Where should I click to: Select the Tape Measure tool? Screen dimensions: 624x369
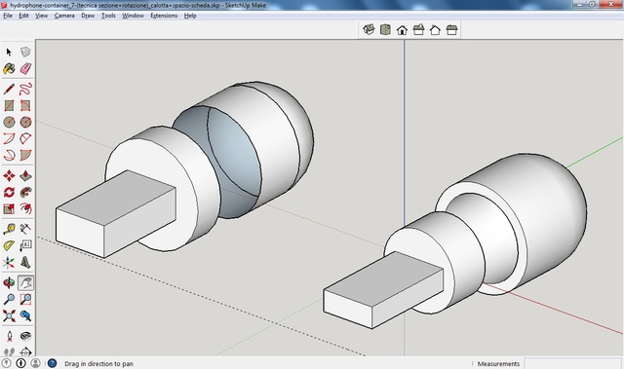coord(9,229)
